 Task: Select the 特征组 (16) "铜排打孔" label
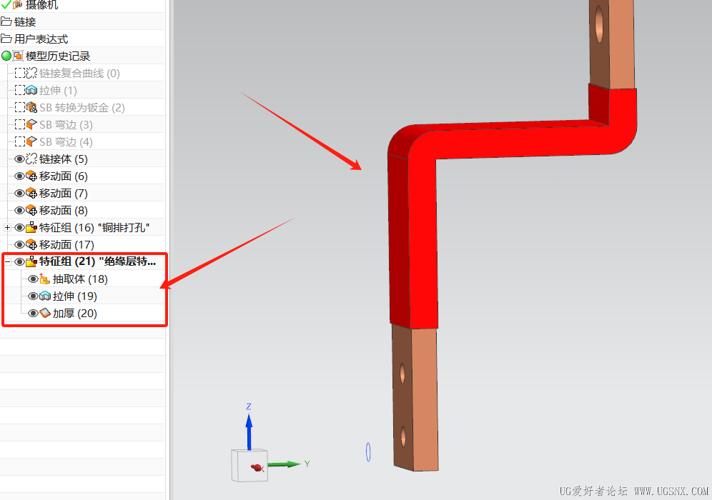(x=94, y=227)
